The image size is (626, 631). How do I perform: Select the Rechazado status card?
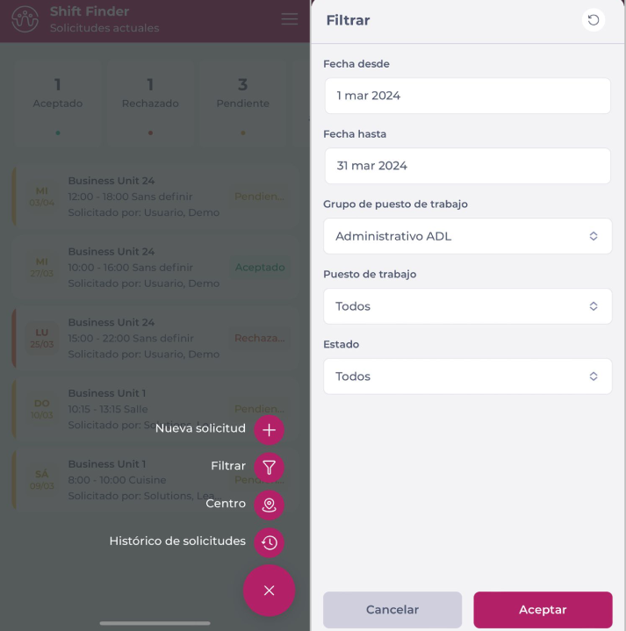[x=150, y=104]
